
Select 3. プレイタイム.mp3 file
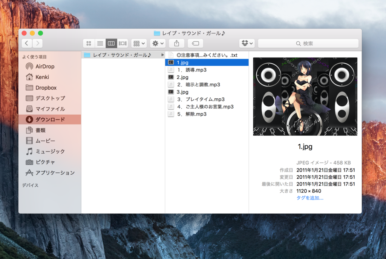tap(207, 100)
